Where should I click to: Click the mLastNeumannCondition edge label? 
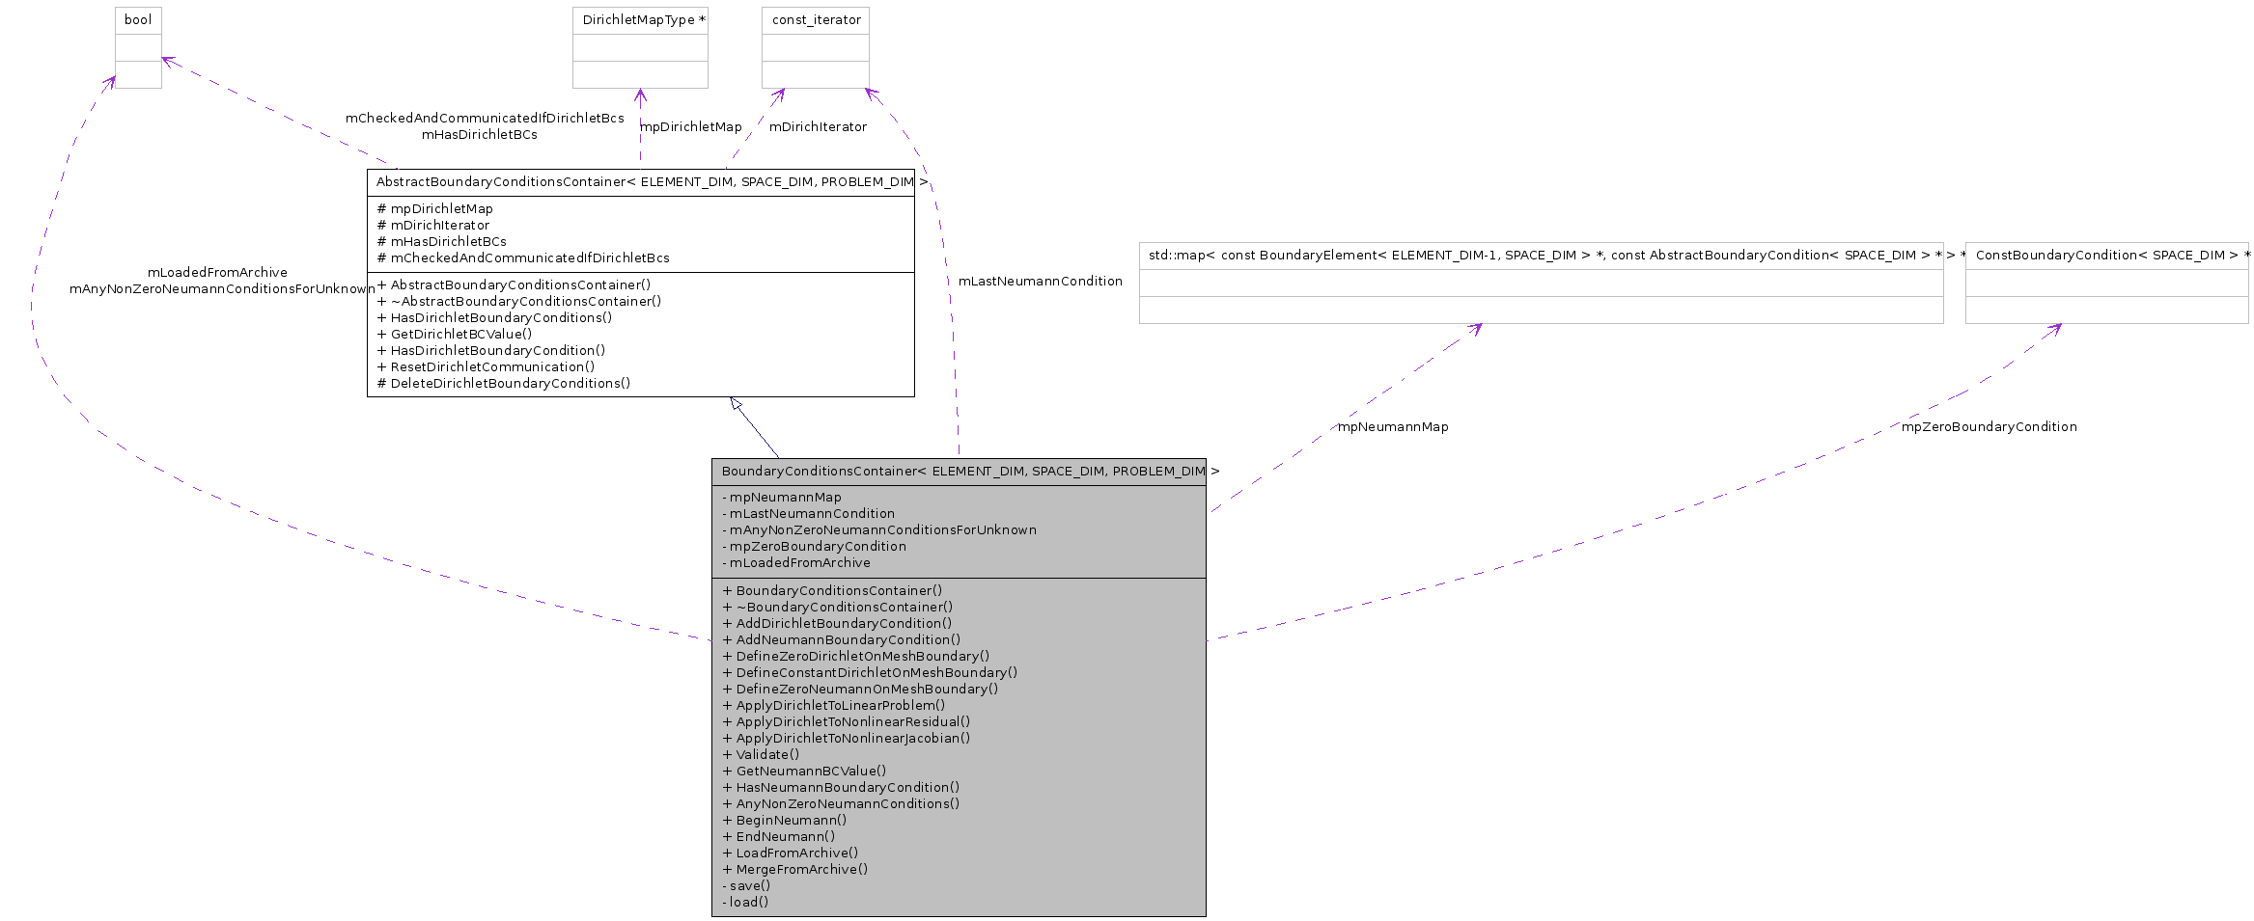pyautogui.click(x=1041, y=282)
